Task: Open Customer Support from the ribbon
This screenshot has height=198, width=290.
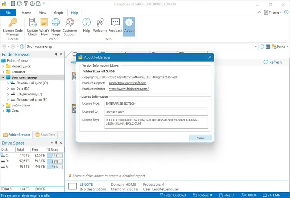Action: (x=70, y=27)
